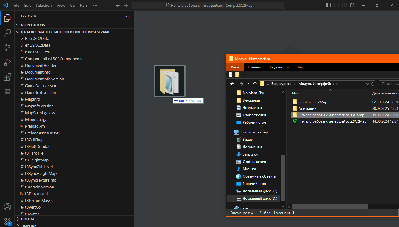
Task: Open the Selection menu
Action: coord(44,5)
